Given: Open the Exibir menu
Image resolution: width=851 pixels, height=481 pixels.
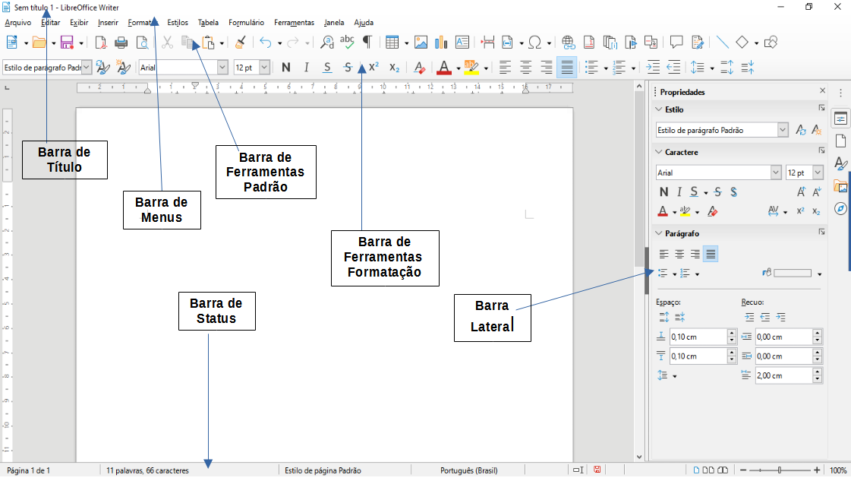Looking at the screenshot, I should [79, 22].
